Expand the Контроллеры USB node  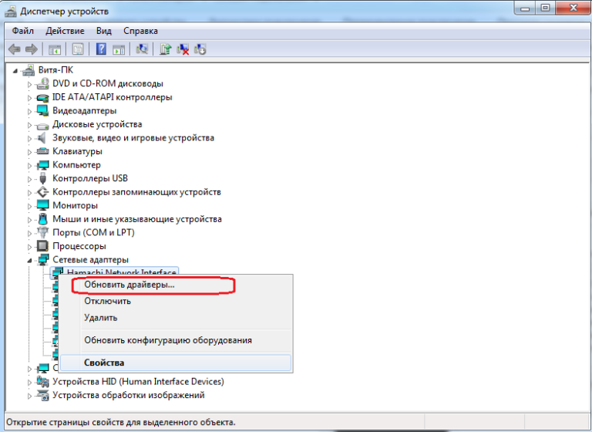click(x=30, y=179)
